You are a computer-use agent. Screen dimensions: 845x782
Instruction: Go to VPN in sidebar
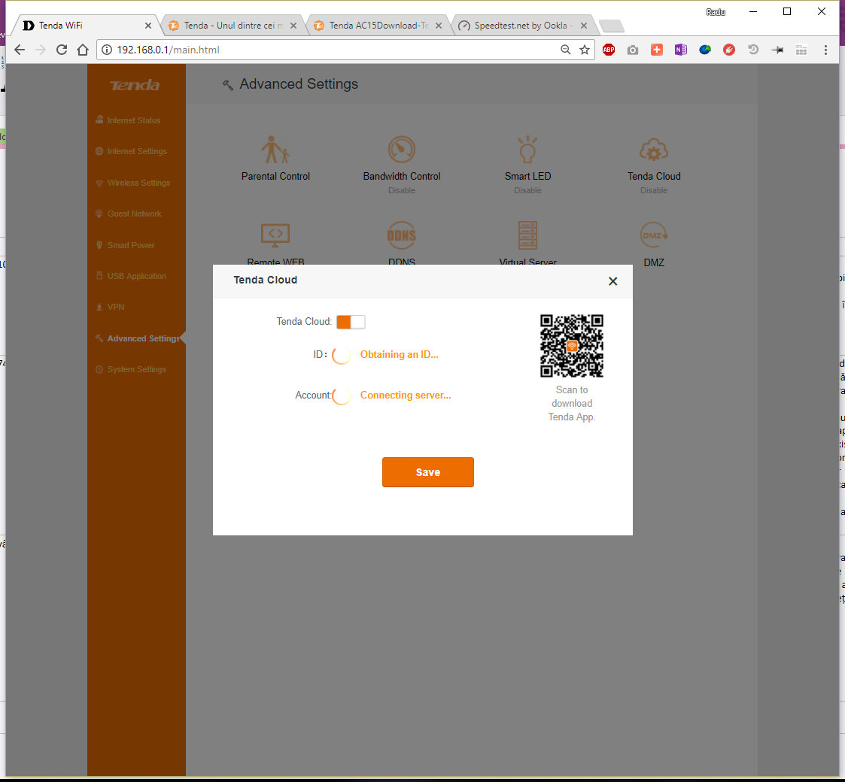[116, 307]
